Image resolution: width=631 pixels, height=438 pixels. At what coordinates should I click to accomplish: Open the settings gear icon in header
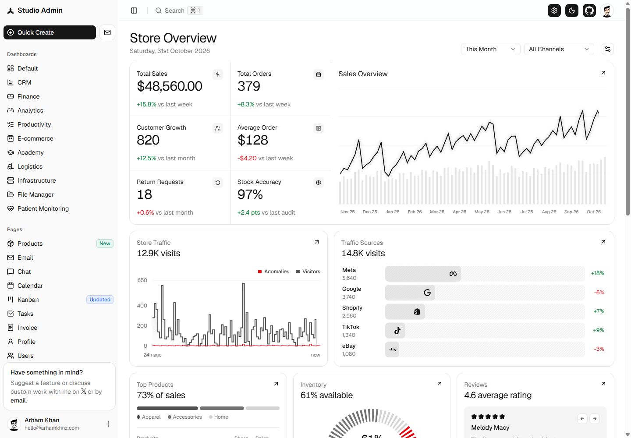pos(554,11)
